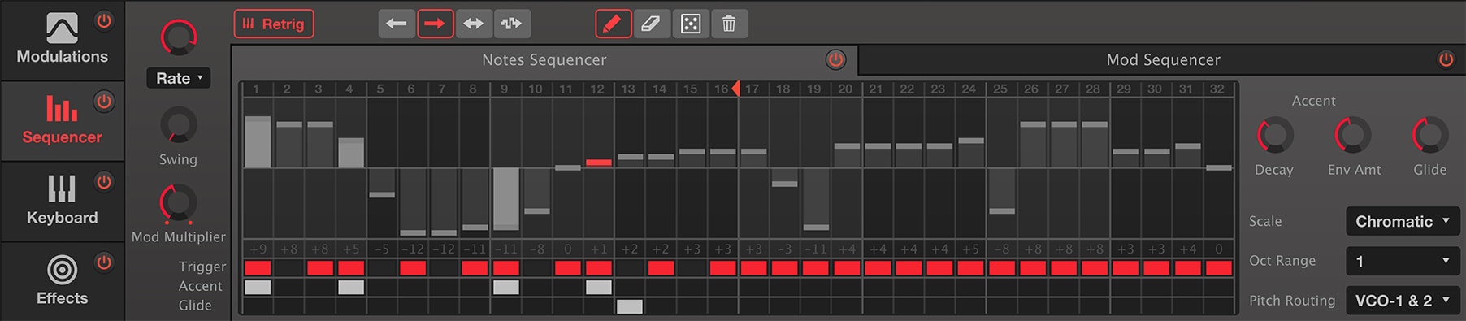Toggle the Notes Sequencer power button
Image resolution: width=1466 pixels, height=321 pixels.
click(835, 59)
